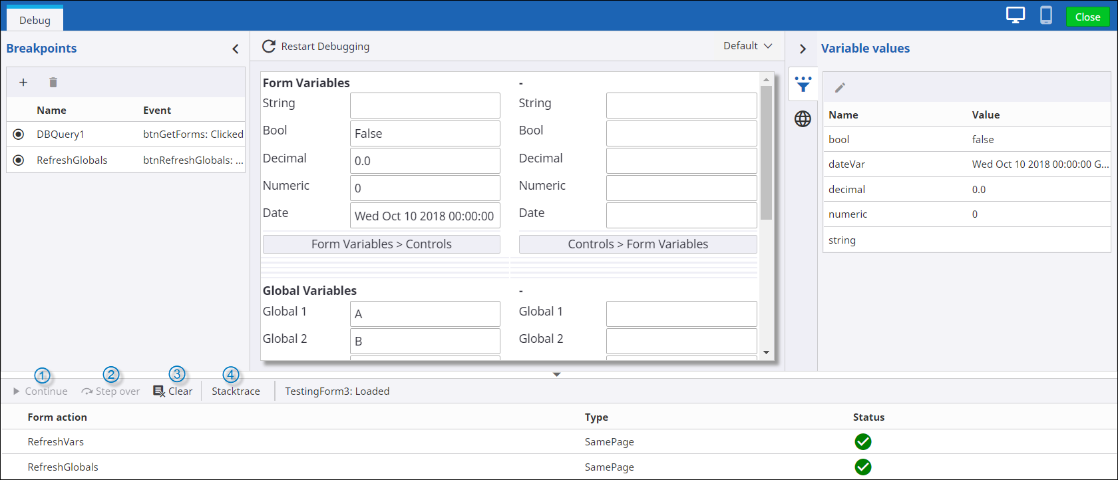This screenshot has height=480, width=1118.
Task: Open the Stacktrace view
Action: pyautogui.click(x=236, y=391)
